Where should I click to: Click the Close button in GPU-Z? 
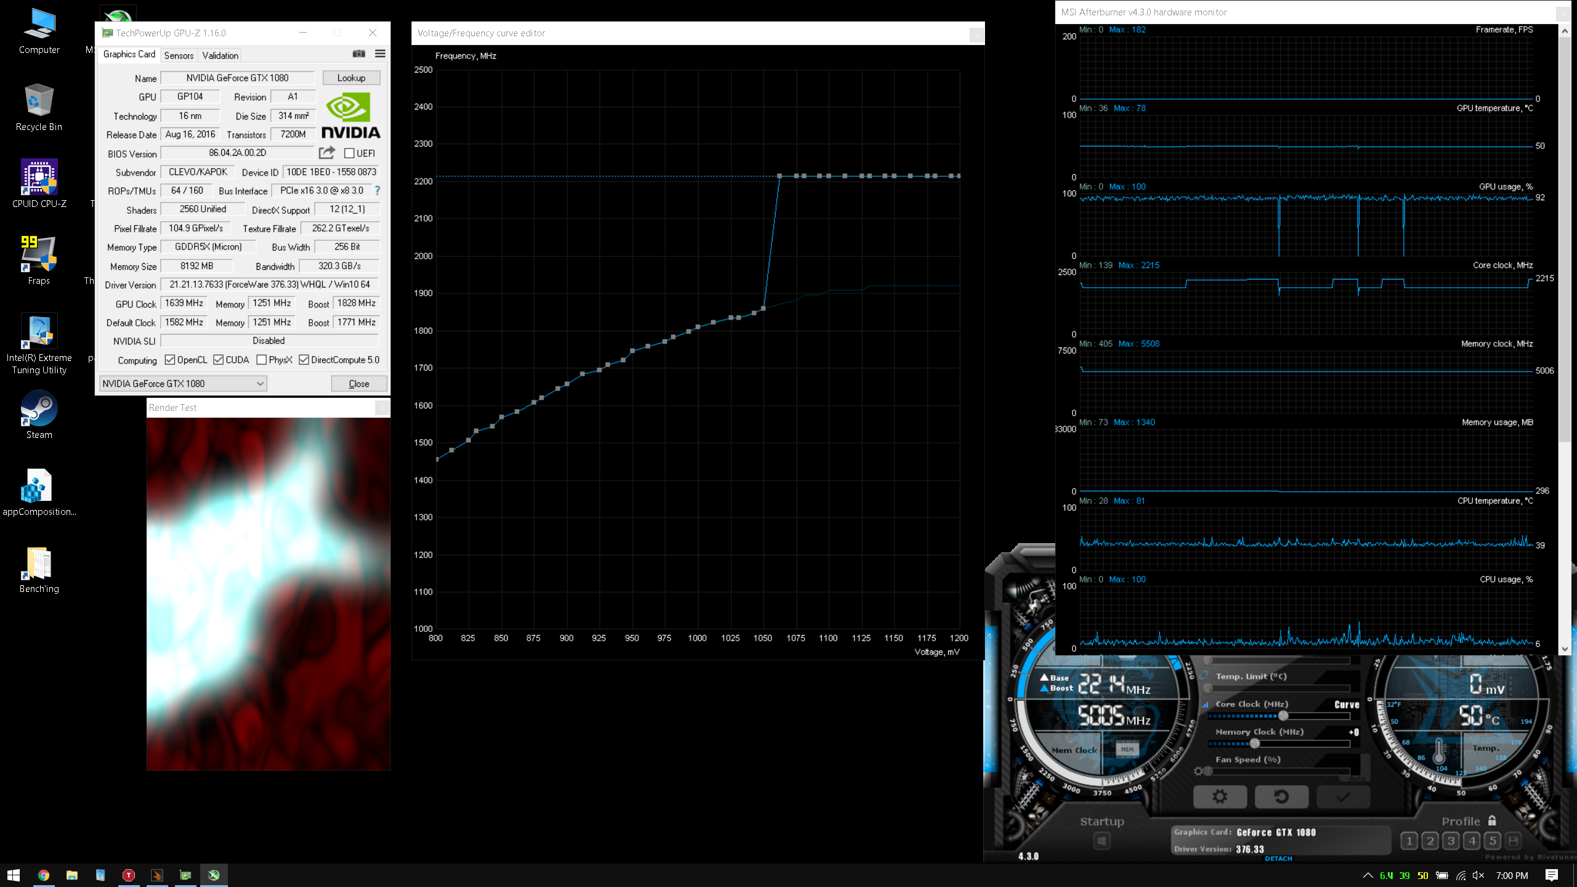pyautogui.click(x=359, y=384)
